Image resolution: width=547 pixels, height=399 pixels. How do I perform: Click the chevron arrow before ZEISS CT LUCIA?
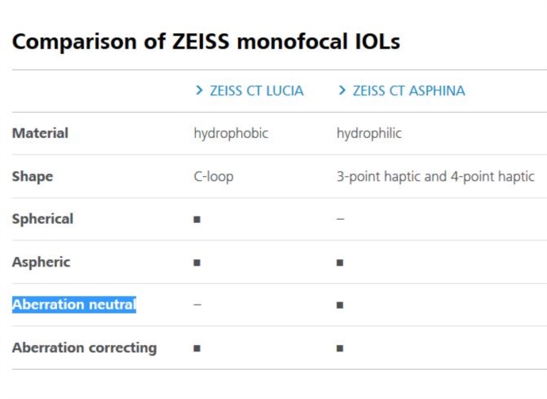pos(199,90)
